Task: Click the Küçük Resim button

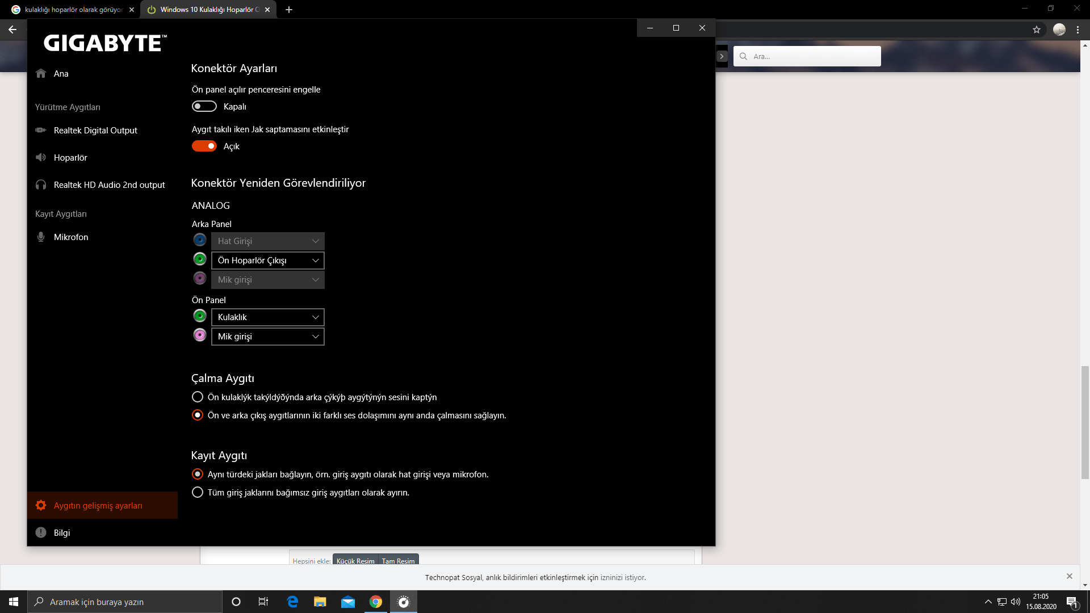Action: pos(355,560)
